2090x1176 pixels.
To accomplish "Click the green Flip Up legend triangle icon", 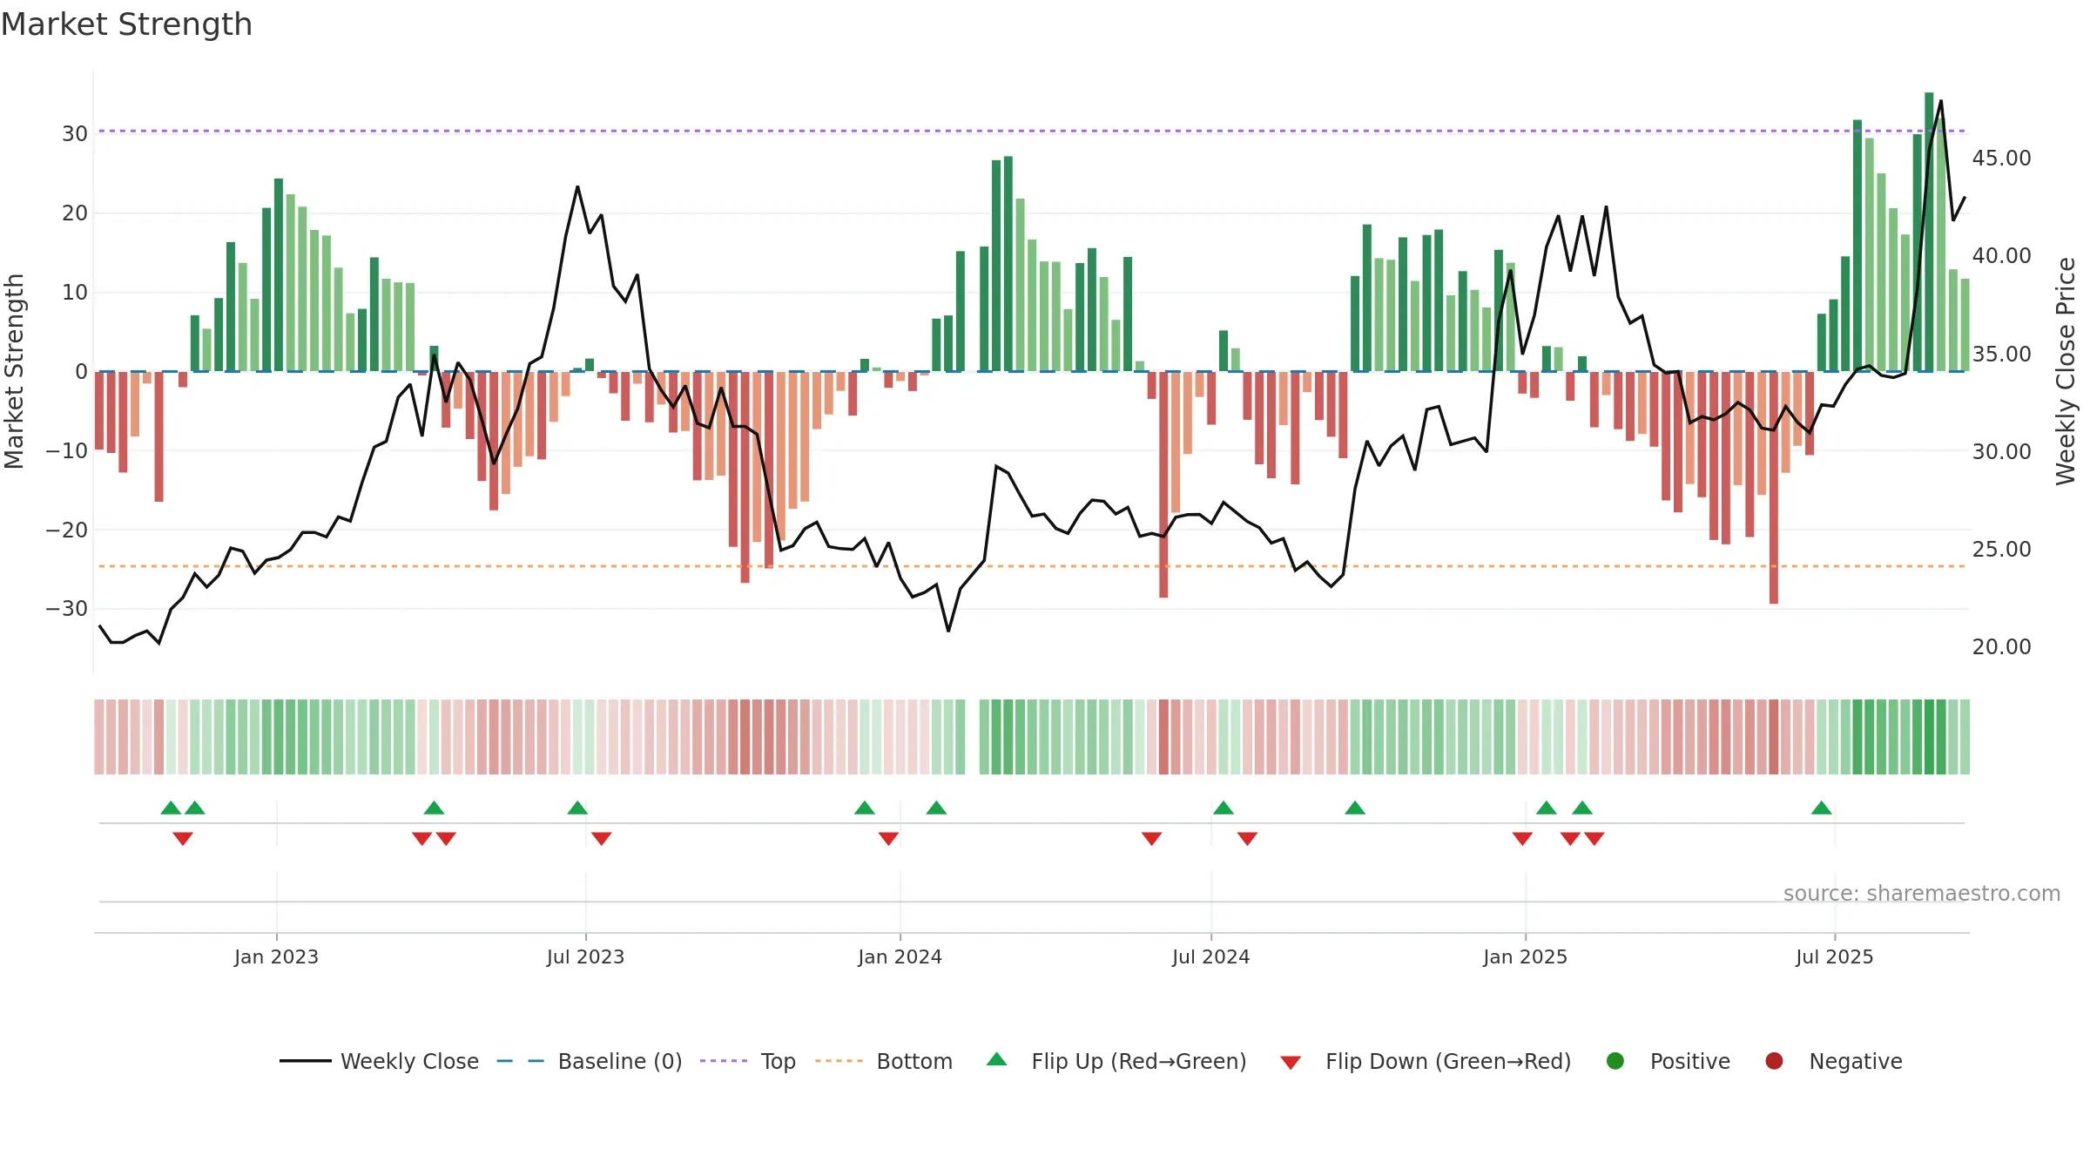I will click(997, 1059).
